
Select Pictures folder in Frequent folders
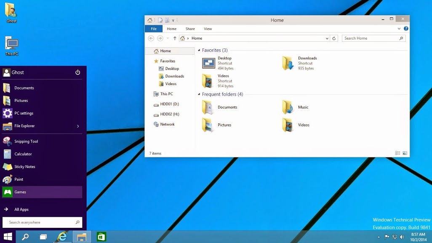coord(217,125)
